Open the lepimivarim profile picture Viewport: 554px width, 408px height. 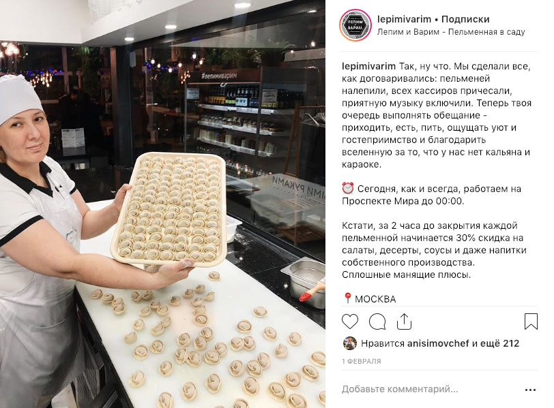pyautogui.click(x=355, y=25)
